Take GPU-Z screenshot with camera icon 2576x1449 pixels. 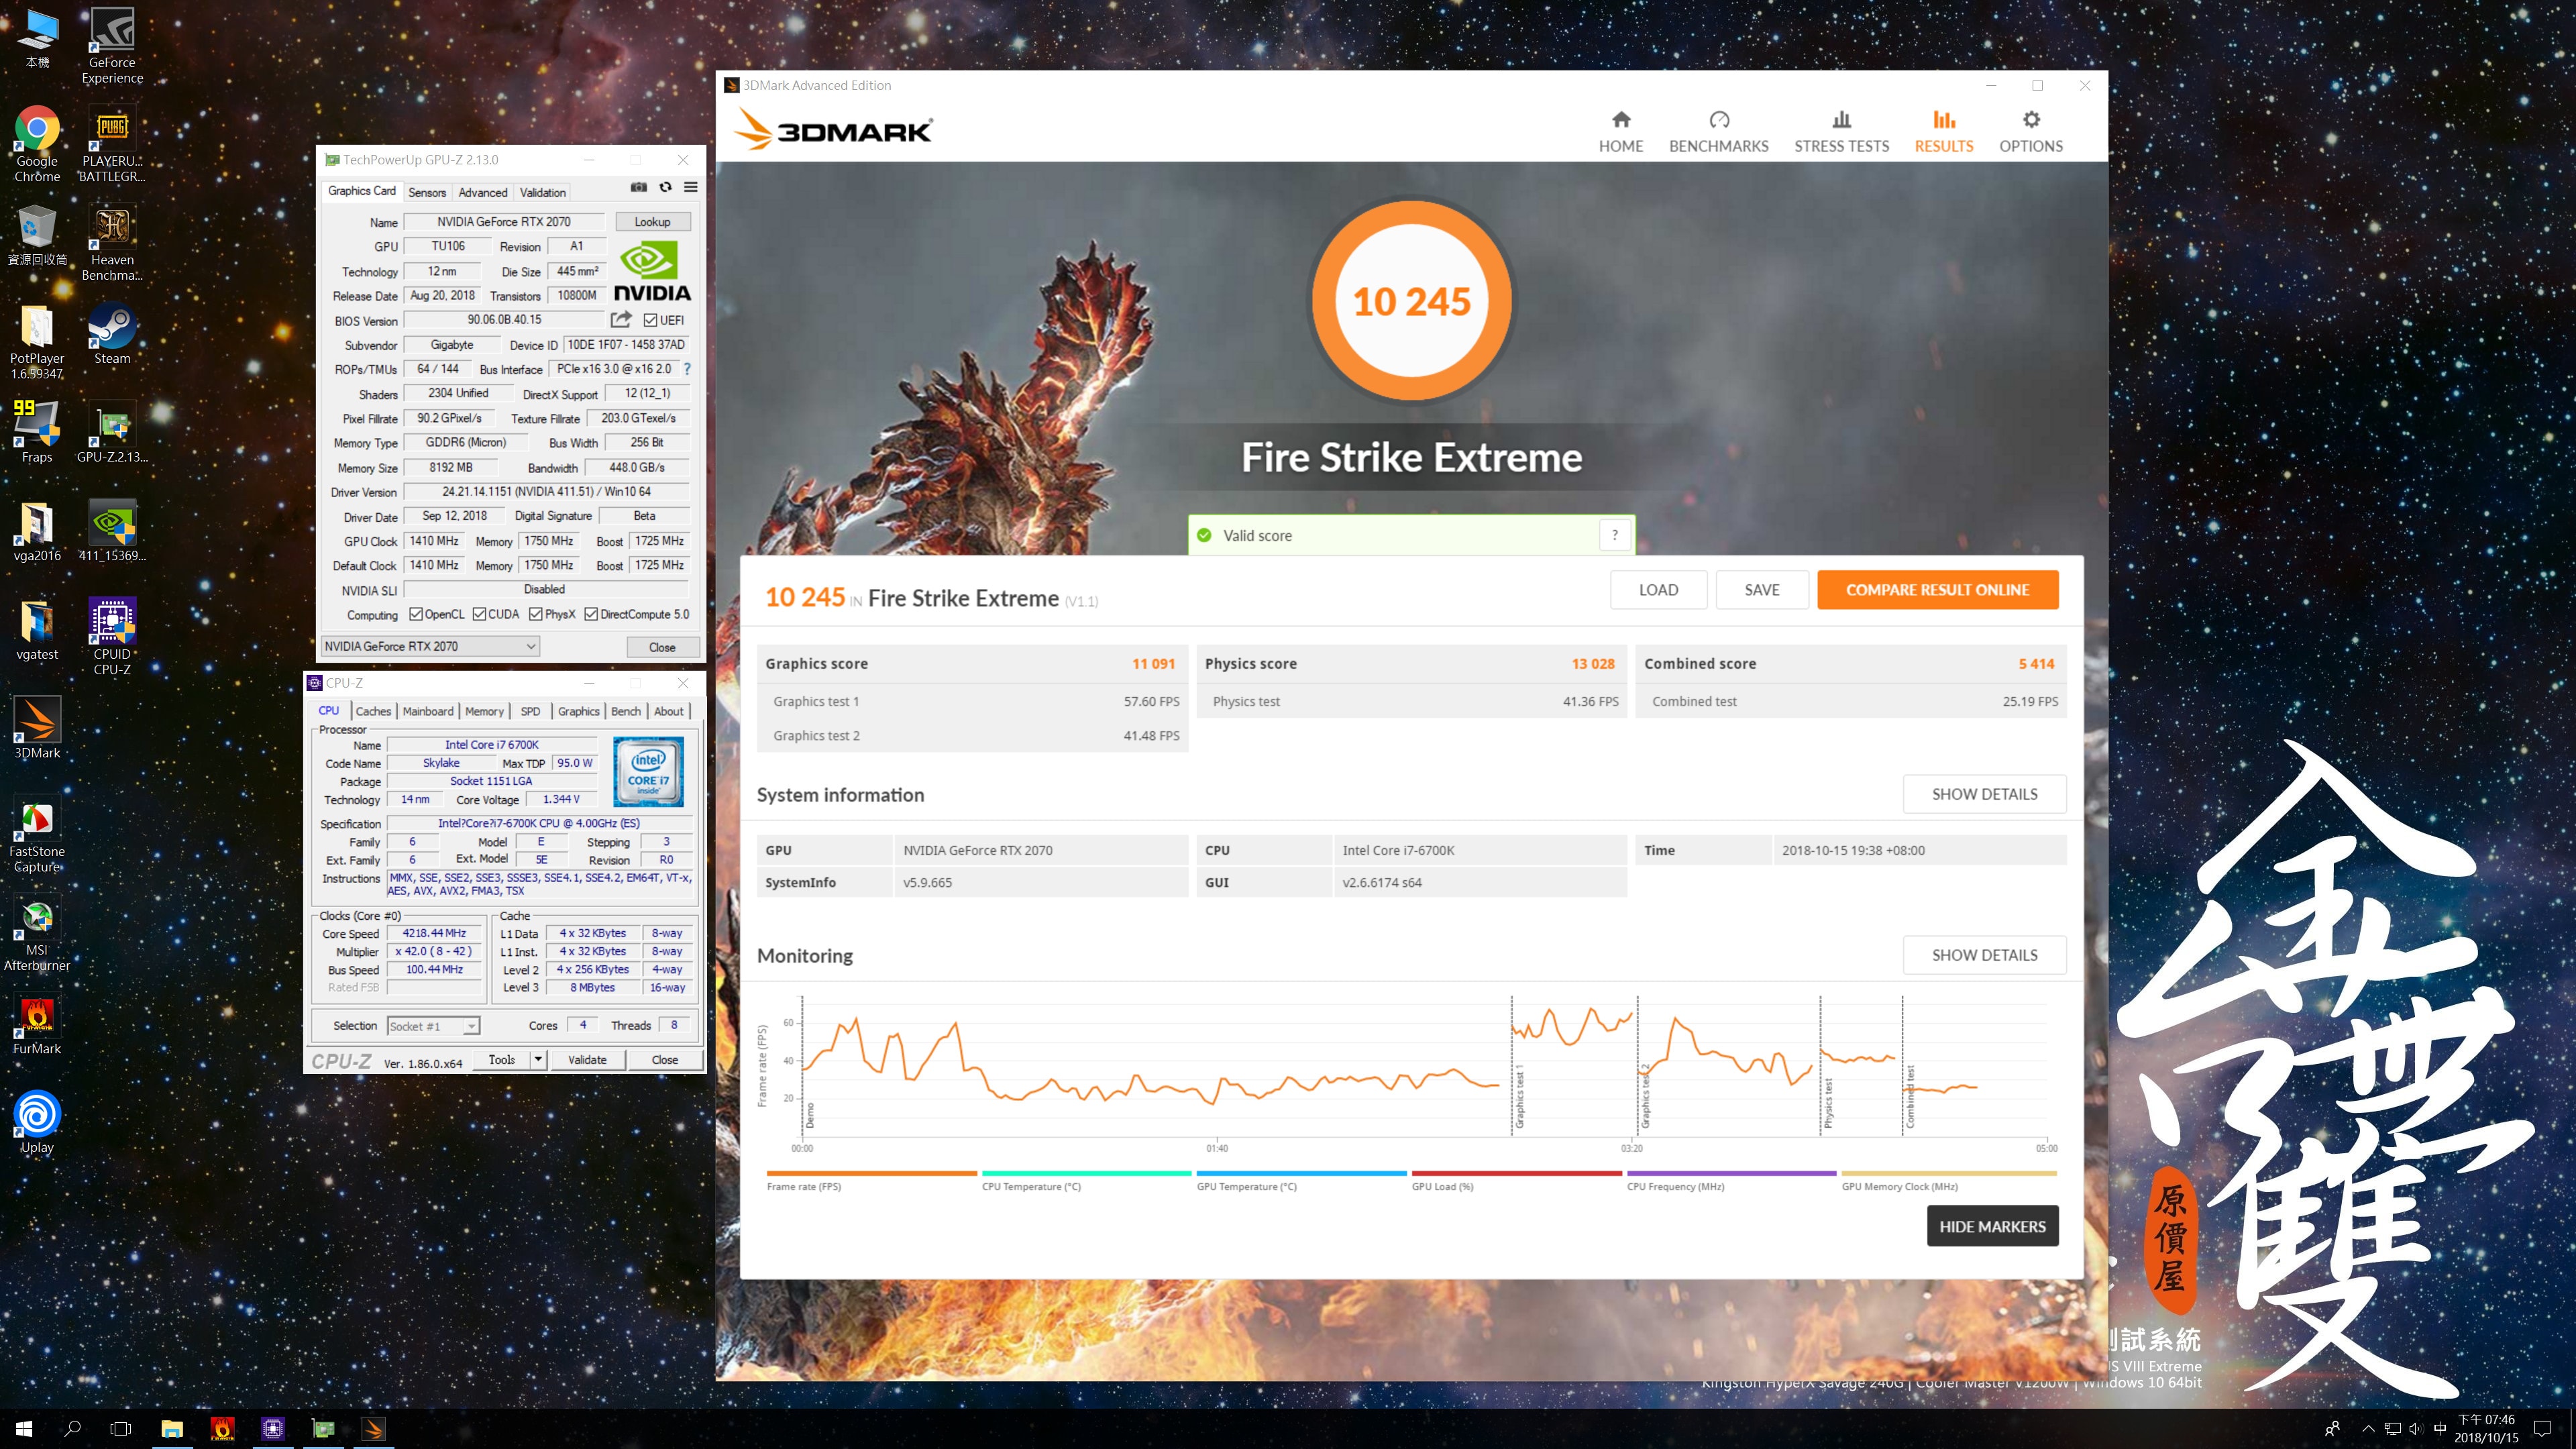tap(639, 187)
